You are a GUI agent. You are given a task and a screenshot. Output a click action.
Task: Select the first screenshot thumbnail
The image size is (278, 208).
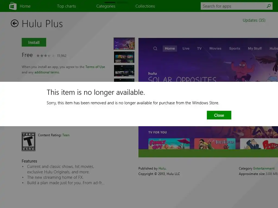(124, 44)
